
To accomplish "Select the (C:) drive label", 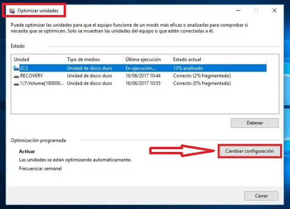I will [x=24, y=68].
